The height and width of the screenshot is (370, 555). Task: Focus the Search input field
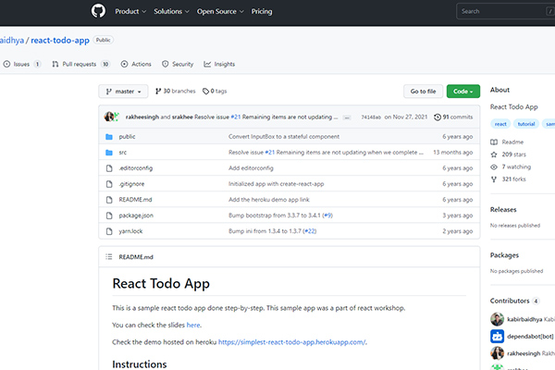tap(505, 11)
